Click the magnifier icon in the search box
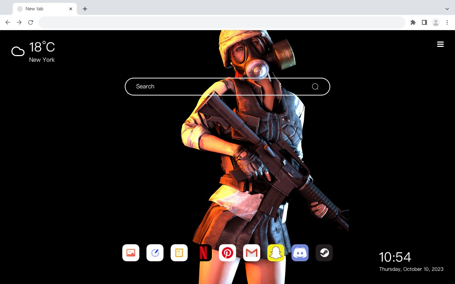 pyautogui.click(x=315, y=87)
